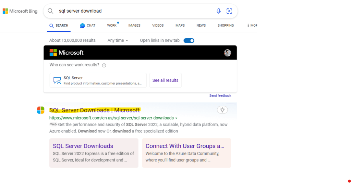This screenshot has width=351, height=183.
Task: Open visual search camera icon
Action: [229, 11]
